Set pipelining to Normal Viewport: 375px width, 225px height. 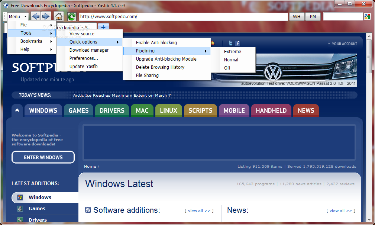click(x=233, y=60)
